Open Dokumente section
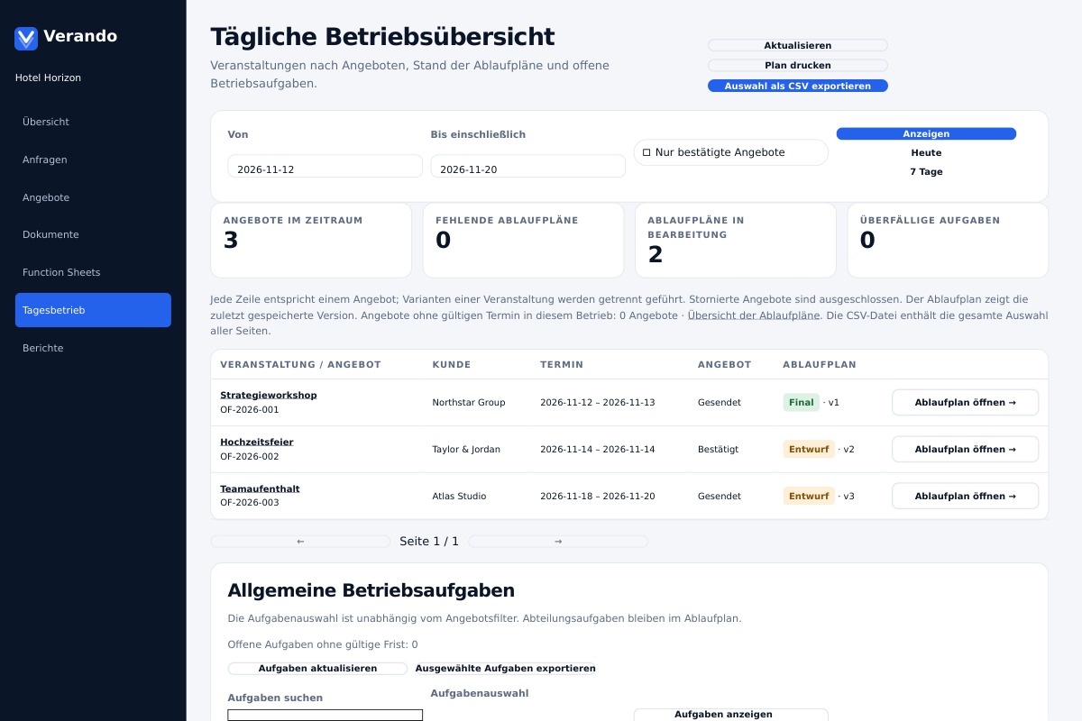This screenshot has height=721, width=1082. pos(93,234)
